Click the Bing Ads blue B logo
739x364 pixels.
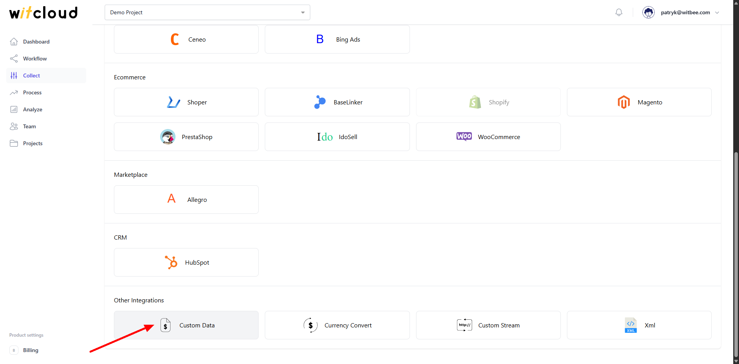320,39
